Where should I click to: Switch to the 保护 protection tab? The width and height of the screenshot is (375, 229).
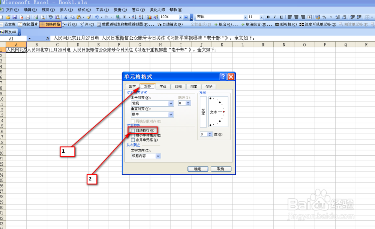point(209,87)
